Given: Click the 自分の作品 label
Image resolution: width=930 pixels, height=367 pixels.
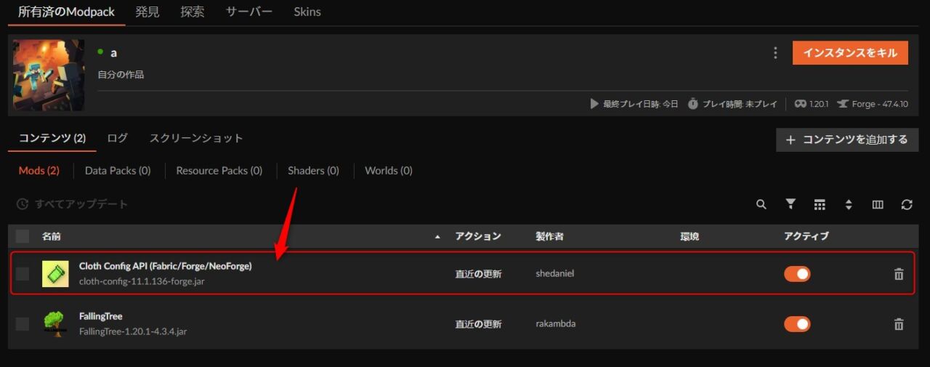Looking at the screenshot, I should (x=121, y=75).
